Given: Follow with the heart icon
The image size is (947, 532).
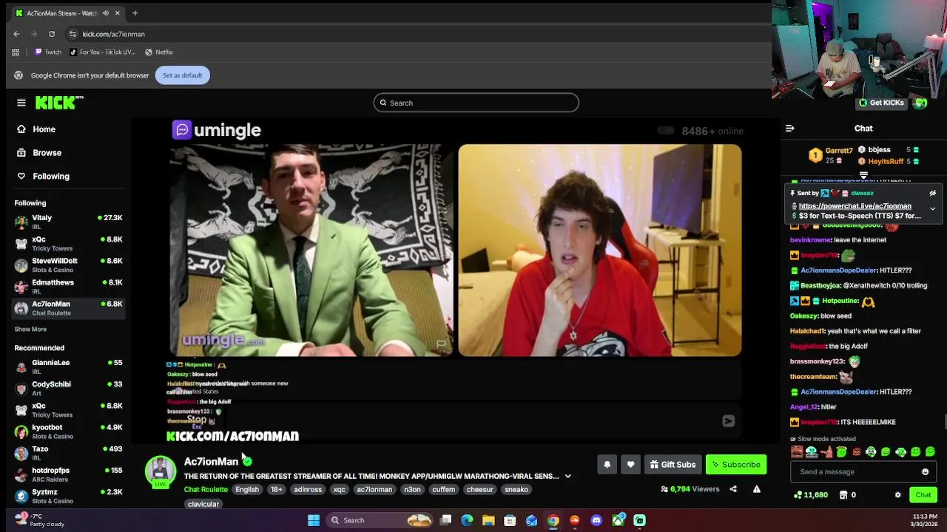Looking at the screenshot, I should tap(630, 465).
